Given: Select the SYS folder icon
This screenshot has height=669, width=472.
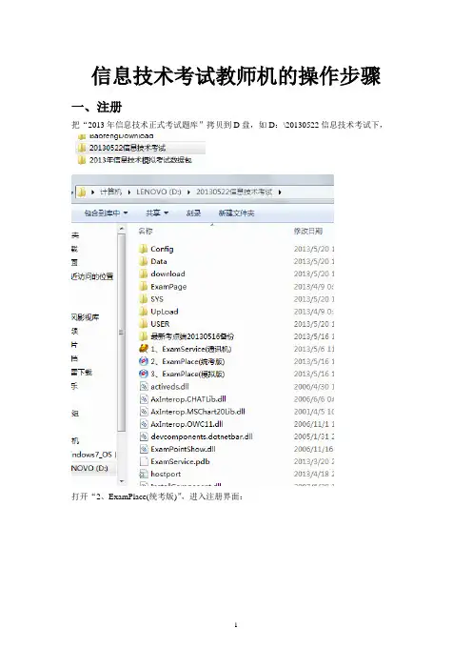Looking at the screenshot, I should 144,298.
